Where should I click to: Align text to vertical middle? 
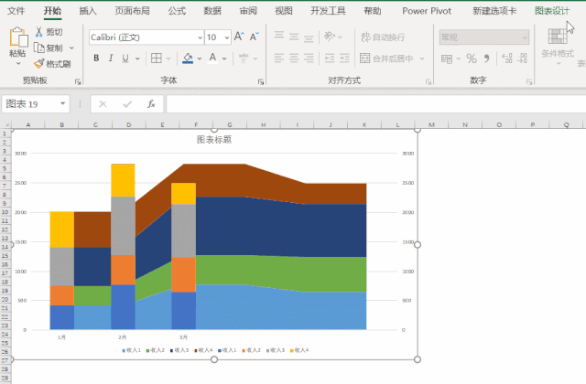(294, 37)
